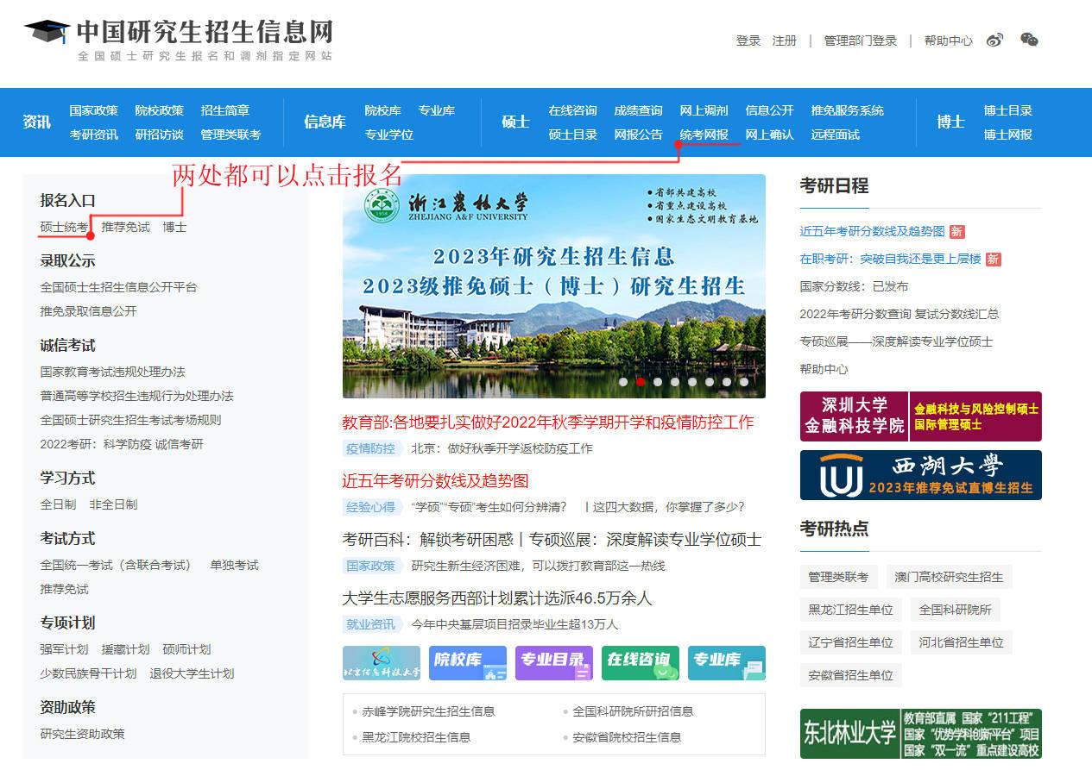Click the 安徽省招生单位 hot tag

coord(850,675)
